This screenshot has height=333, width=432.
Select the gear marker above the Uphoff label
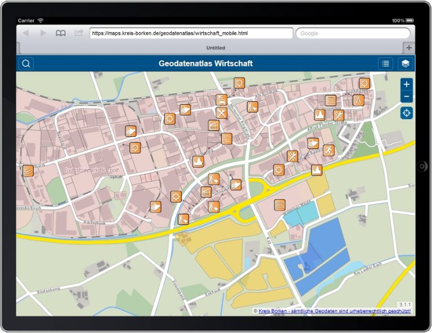click(135, 148)
